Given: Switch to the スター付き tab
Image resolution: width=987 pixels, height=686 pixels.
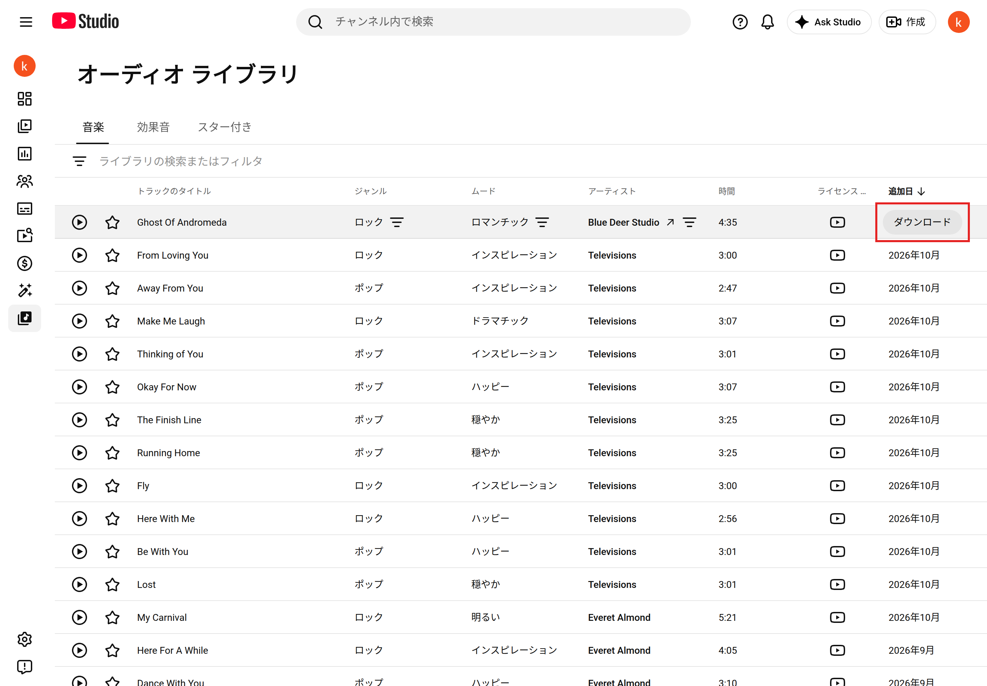Looking at the screenshot, I should pos(224,127).
